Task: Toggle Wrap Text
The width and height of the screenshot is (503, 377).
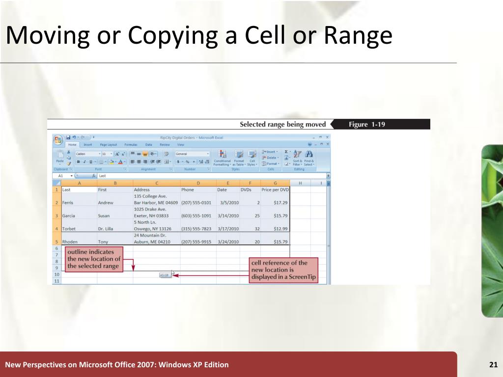Action: 167,154
